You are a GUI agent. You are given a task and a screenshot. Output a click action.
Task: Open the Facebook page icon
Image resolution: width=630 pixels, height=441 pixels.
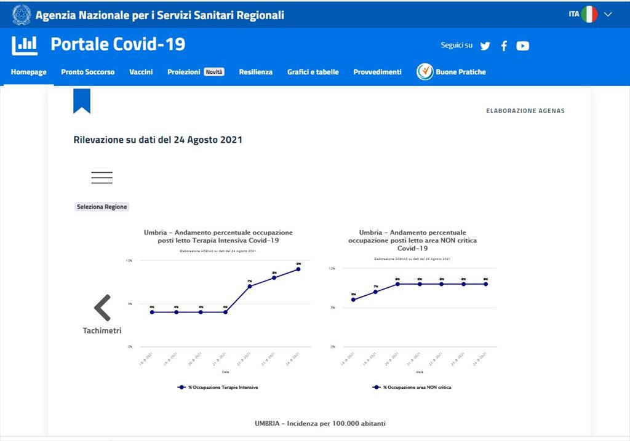pyautogui.click(x=504, y=46)
